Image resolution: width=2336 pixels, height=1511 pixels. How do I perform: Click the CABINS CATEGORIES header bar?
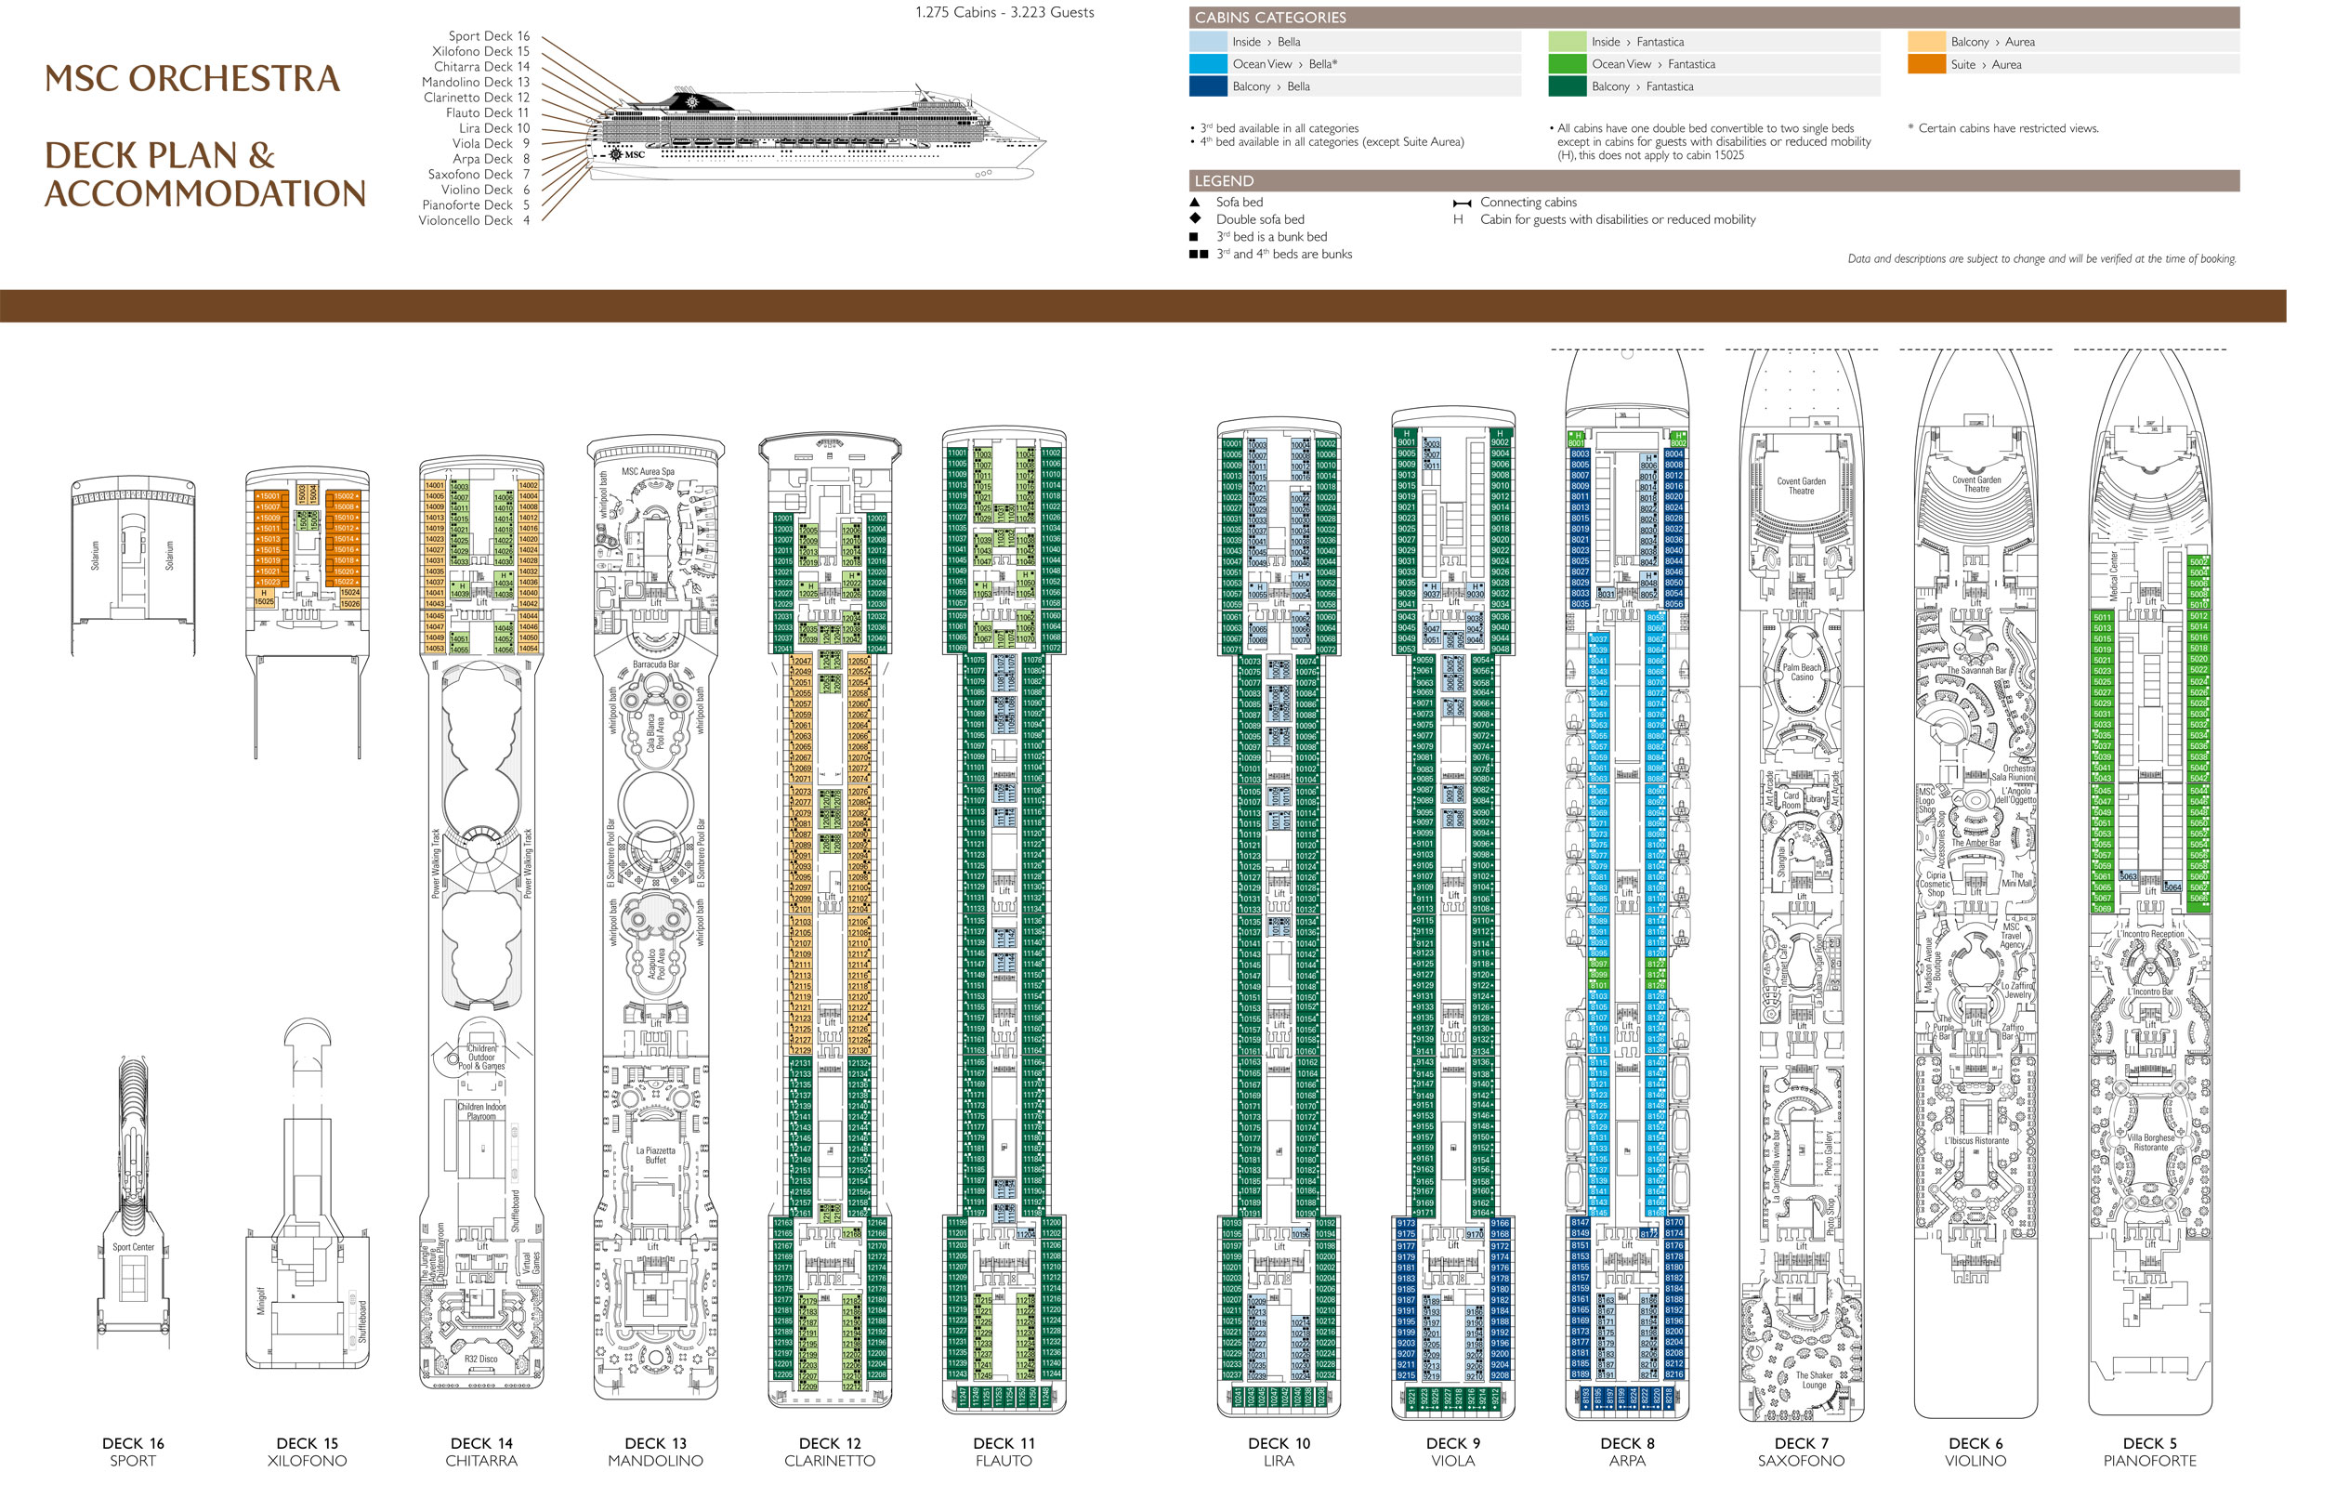coord(1714,18)
